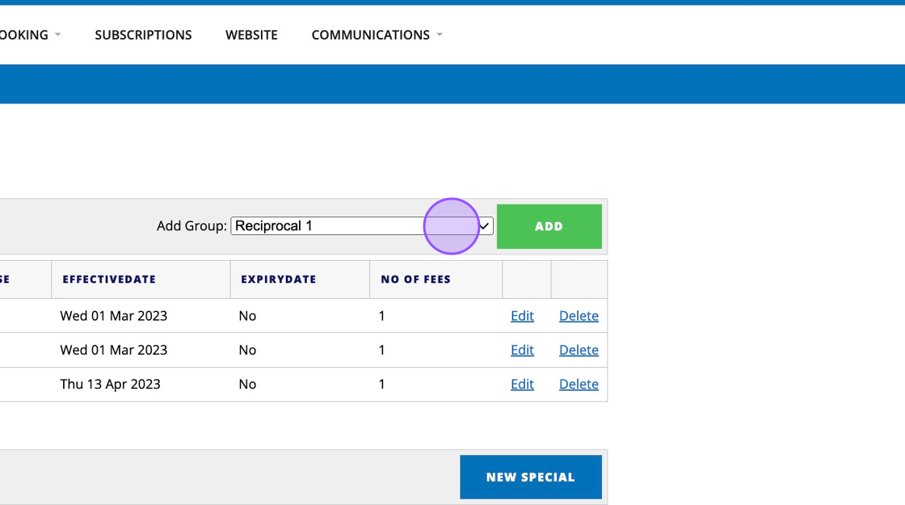The image size is (905, 505).
Task: Edit the second Wed 01 Mar 2023 row
Action: (522, 350)
